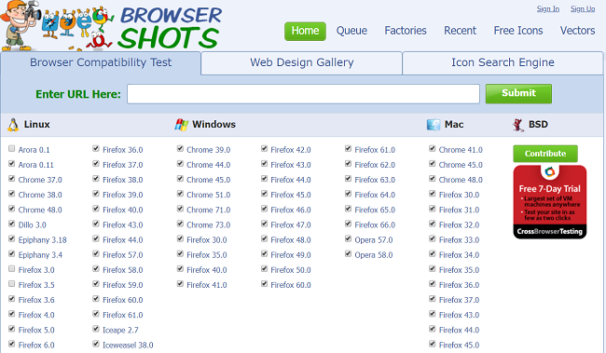606x353 pixels.
Task: Switch to Icon Search Engine tab
Action: tap(503, 62)
